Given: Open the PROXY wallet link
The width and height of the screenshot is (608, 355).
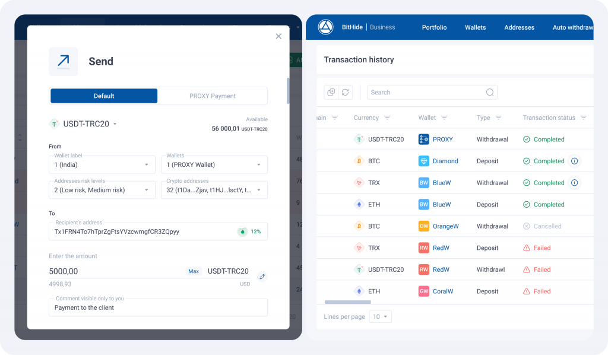Looking at the screenshot, I should click(x=442, y=140).
